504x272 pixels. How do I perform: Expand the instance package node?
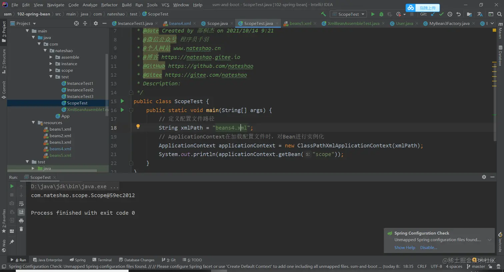51,64
